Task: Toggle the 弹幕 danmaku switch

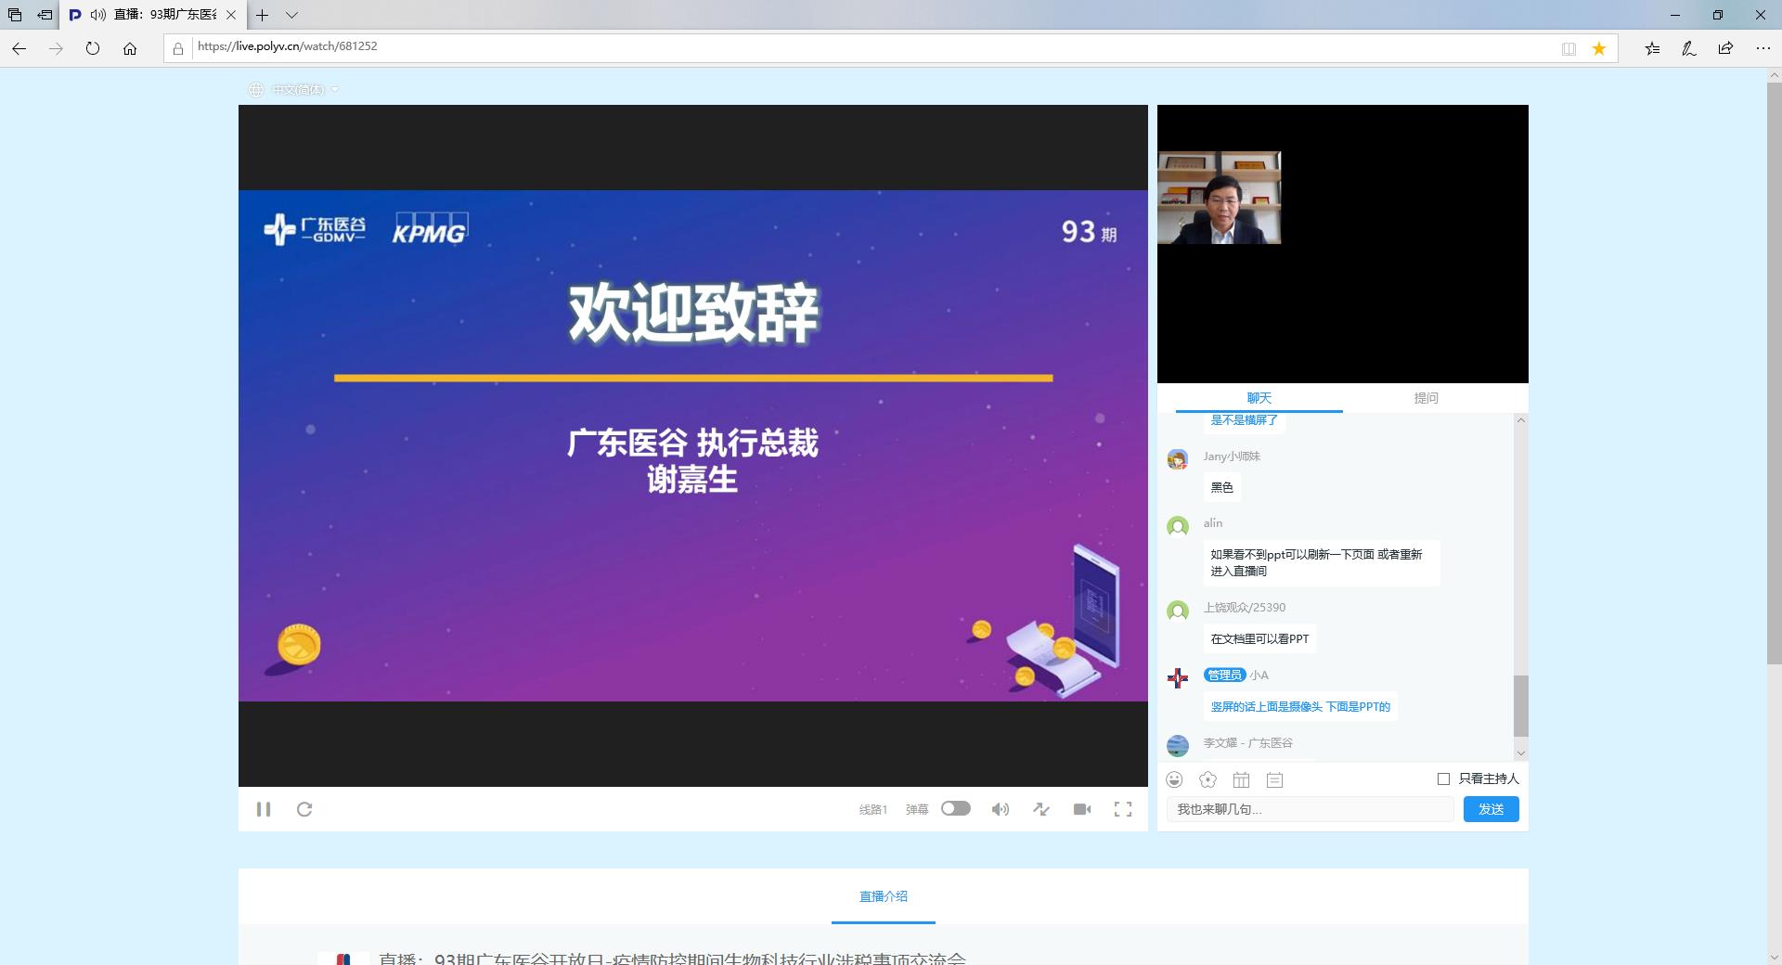Action: pyautogui.click(x=955, y=808)
